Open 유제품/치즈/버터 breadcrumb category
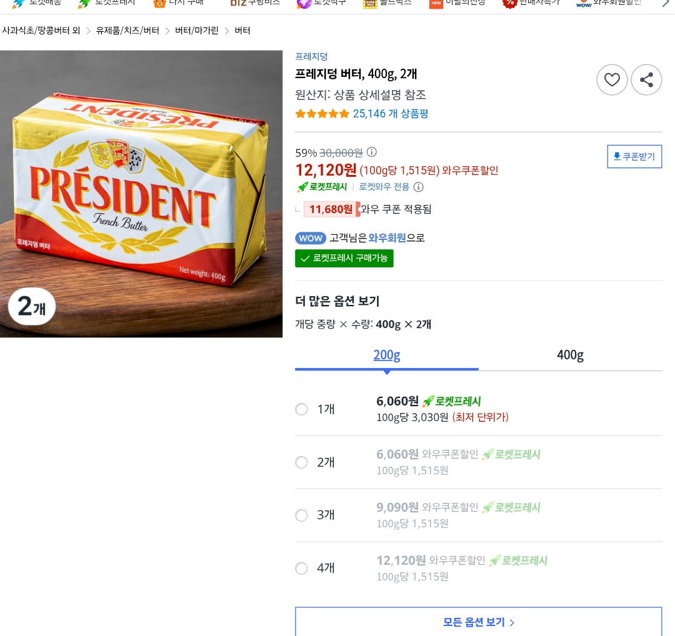This screenshot has height=636, width=675. [x=127, y=31]
